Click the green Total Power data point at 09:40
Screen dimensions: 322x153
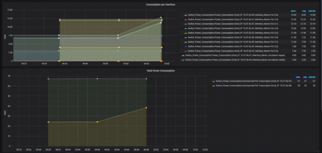coord(97,79)
